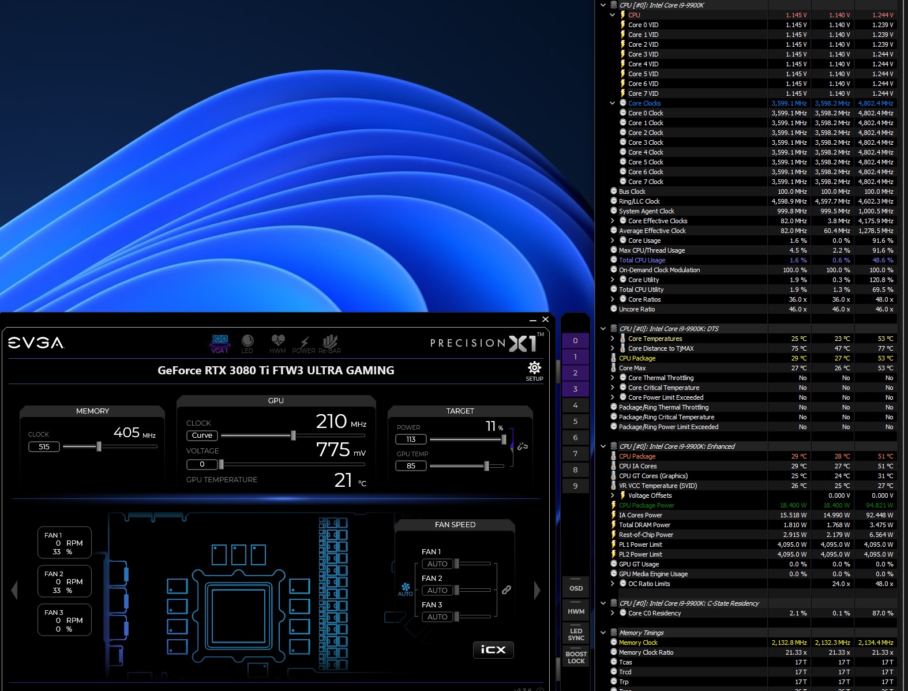Click the GPU Temp target input showing 85
Image resolution: width=908 pixels, height=691 pixels.
point(411,465)
